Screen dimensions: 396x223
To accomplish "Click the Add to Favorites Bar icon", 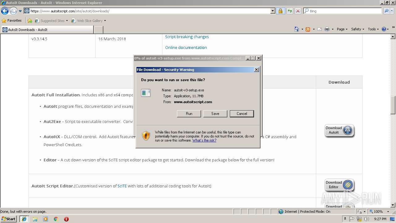I will (x=30, y=21).
